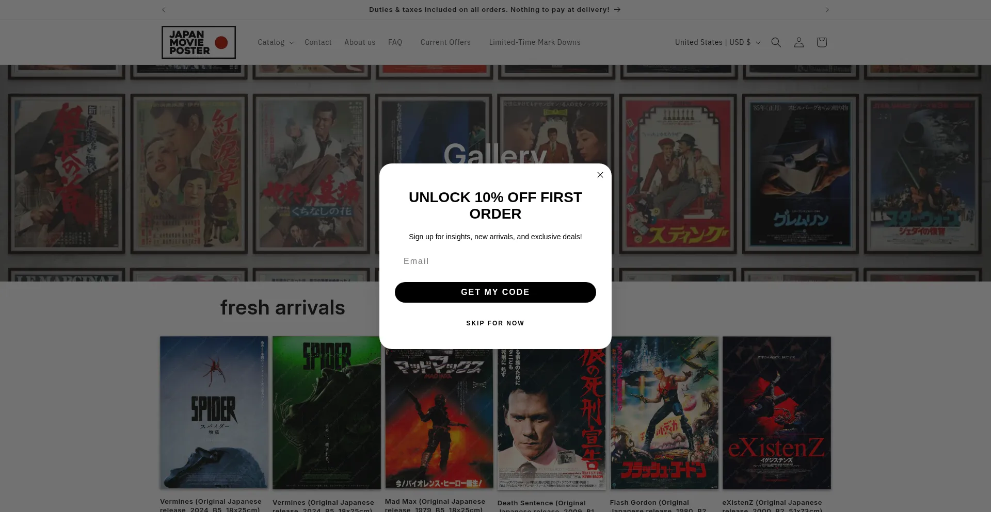Open the search magnifier icon
Viewport: 991px width, 512px height.
pos(776,42)
